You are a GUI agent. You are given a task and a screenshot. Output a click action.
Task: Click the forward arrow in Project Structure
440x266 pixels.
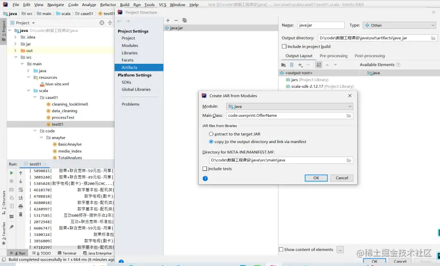tap(128, 21)
